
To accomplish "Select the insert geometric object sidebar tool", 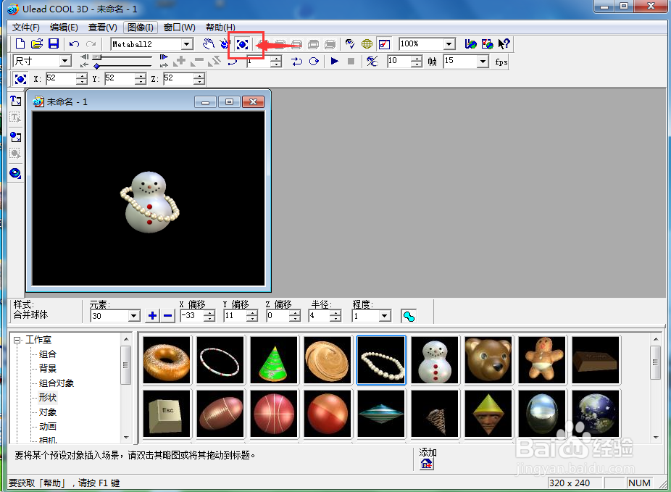I will [15, 137].
